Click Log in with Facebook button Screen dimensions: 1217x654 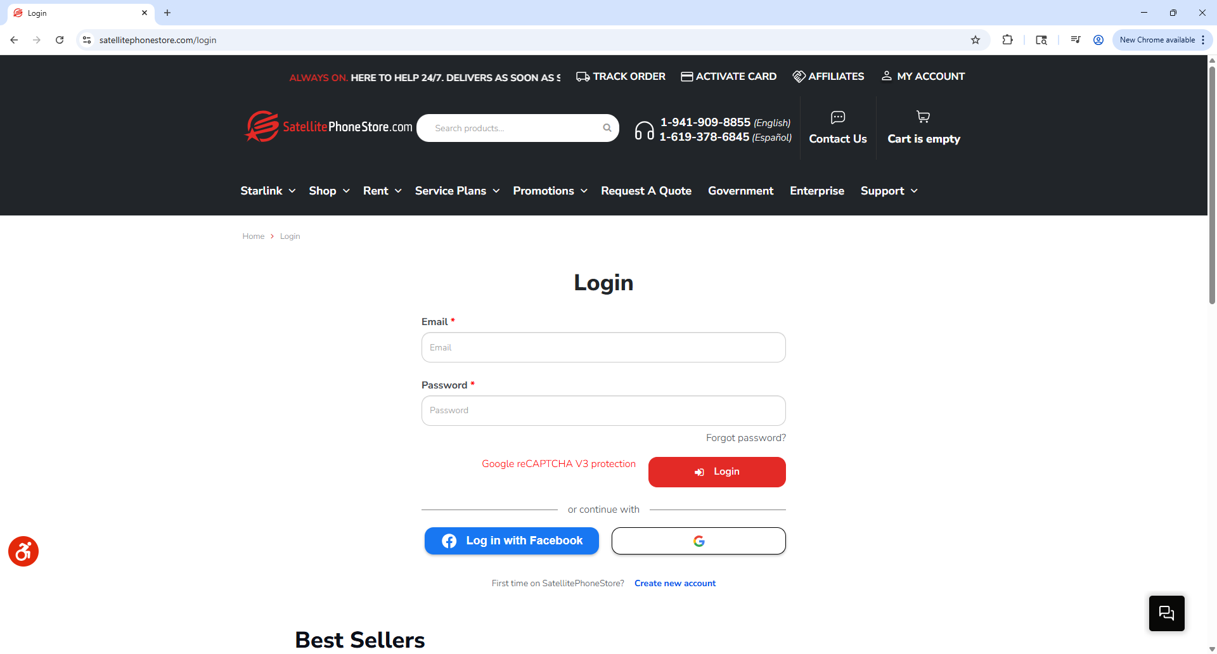tap(512, 541)
